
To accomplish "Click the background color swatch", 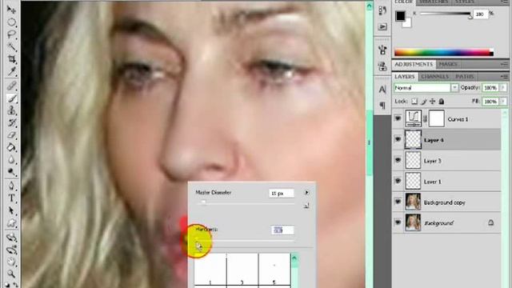I will point(407,23).
